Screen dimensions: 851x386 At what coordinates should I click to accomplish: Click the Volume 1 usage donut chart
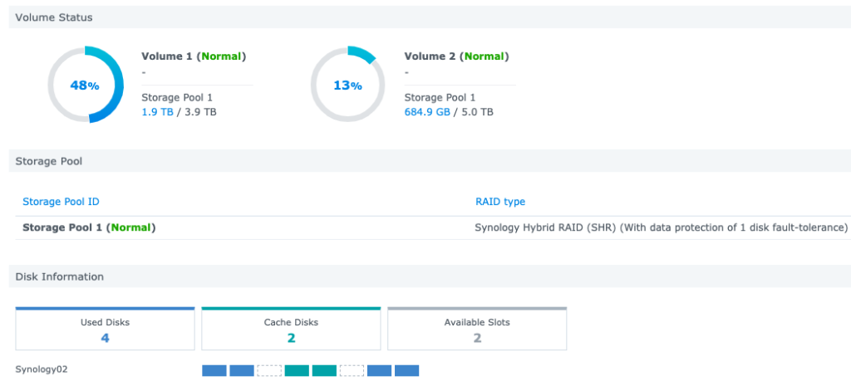pos(85,85)
